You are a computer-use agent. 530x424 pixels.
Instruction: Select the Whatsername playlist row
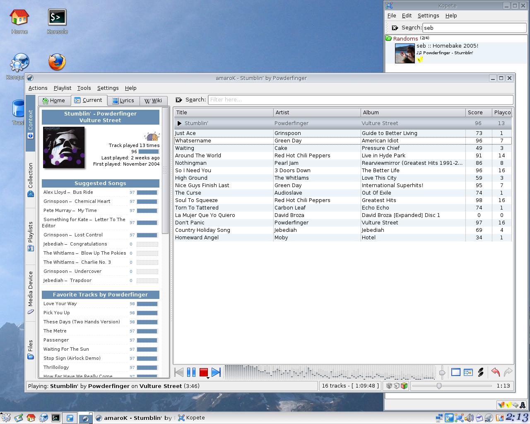click(x=342, y=141)
